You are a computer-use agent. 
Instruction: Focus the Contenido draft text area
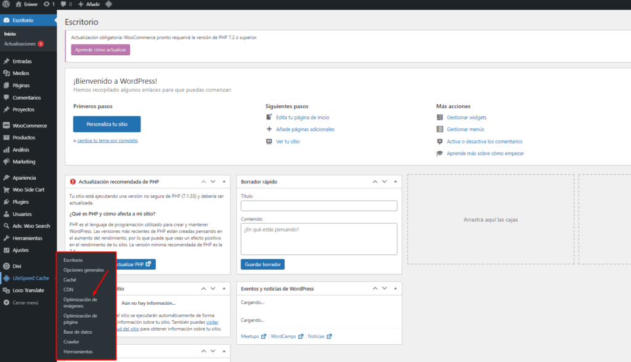(319, 239)
